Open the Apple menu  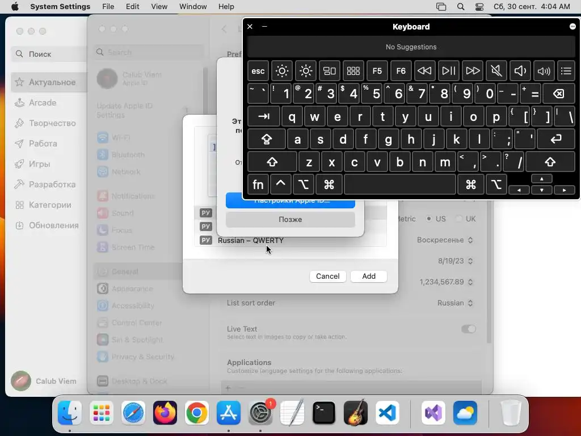point(15,7)
